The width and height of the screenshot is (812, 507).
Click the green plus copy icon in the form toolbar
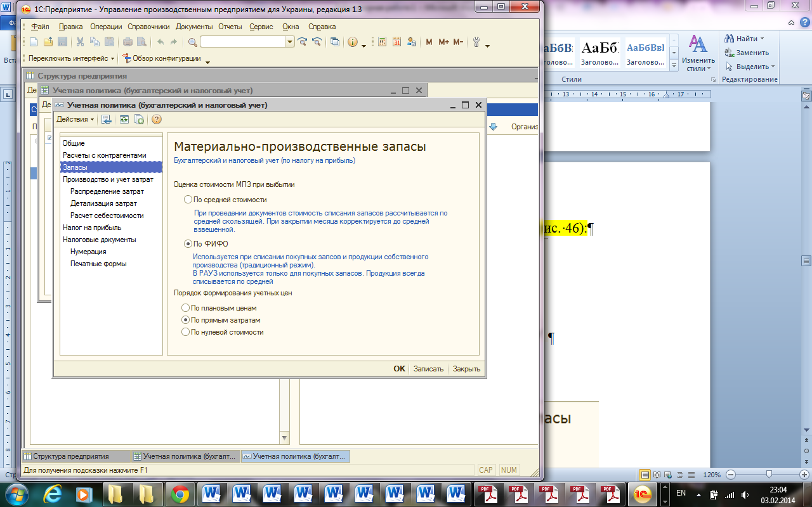point(139,119)
